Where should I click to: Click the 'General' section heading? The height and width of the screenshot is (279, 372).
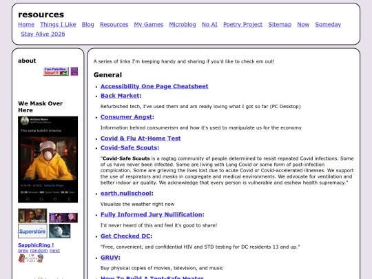coord(107,75)
